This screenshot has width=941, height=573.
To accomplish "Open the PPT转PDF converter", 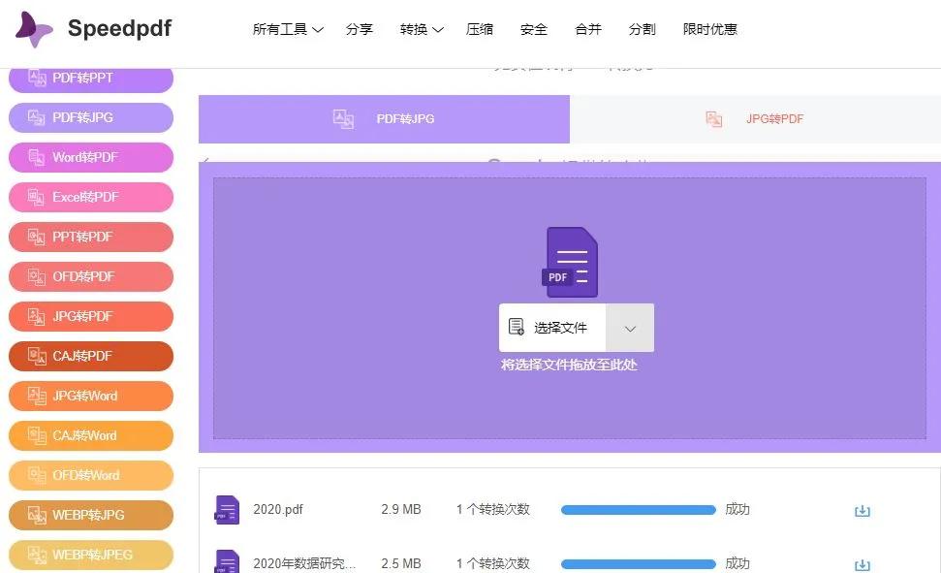I will (90, 237).
